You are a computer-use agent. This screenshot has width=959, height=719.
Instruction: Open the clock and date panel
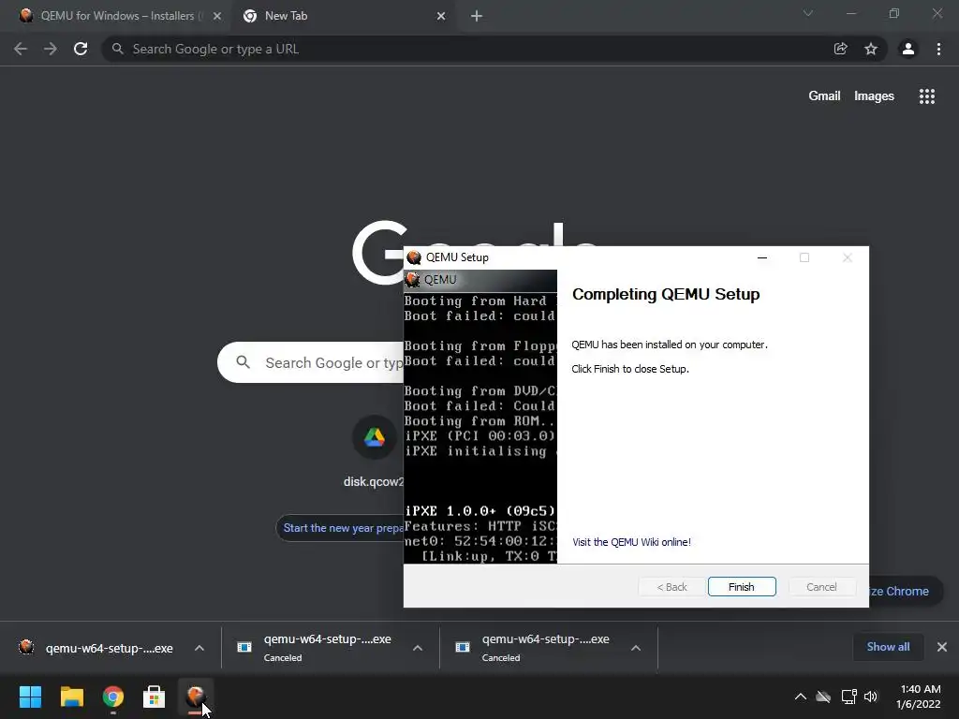click(919, 697)
